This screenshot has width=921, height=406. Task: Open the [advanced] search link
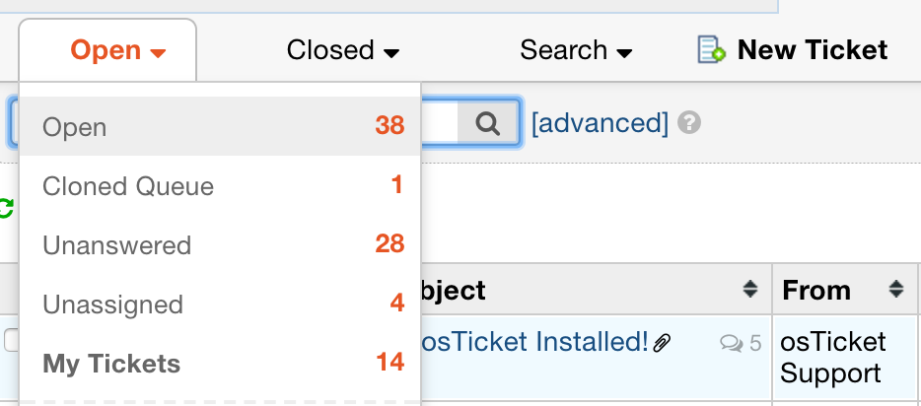point(600,123)
